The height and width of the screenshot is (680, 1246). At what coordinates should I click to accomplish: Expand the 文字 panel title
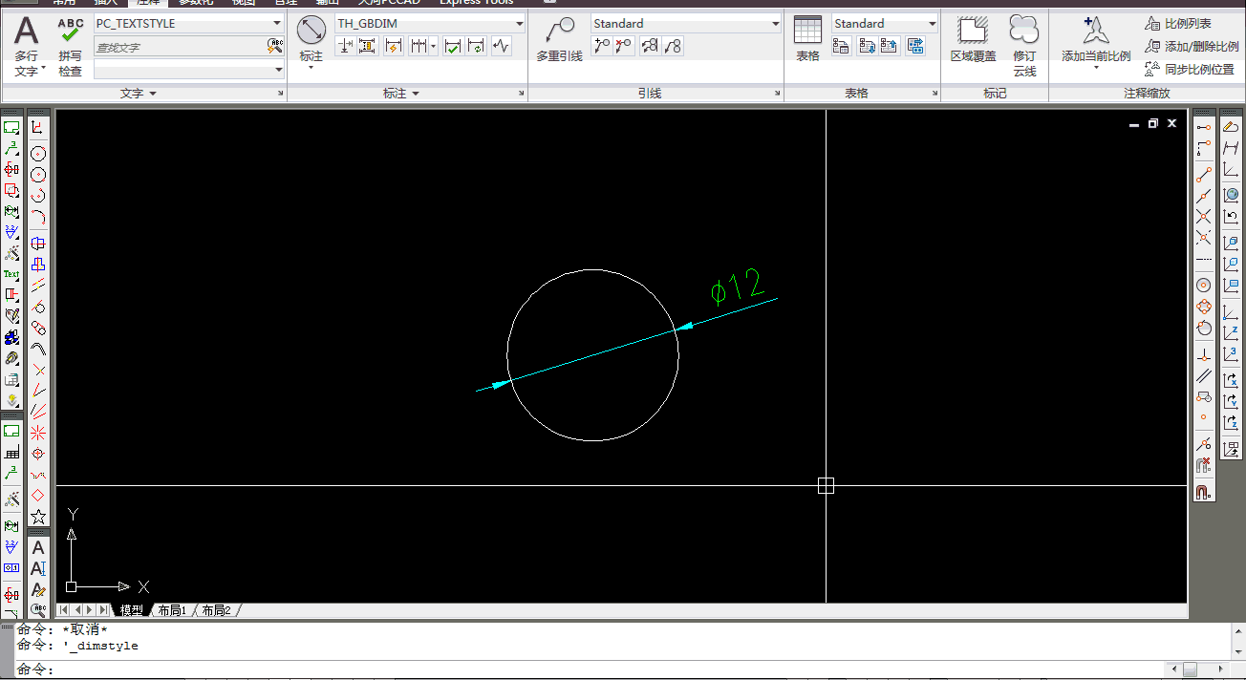point(139,94)
